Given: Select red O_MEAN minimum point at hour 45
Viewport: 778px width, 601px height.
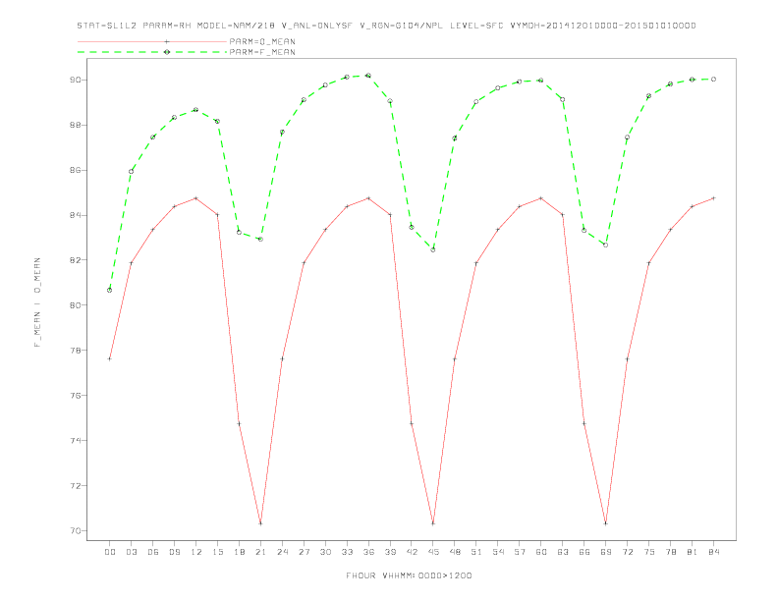Looking at the screenshot, I should pyautogui.click(x=433, y=523).
